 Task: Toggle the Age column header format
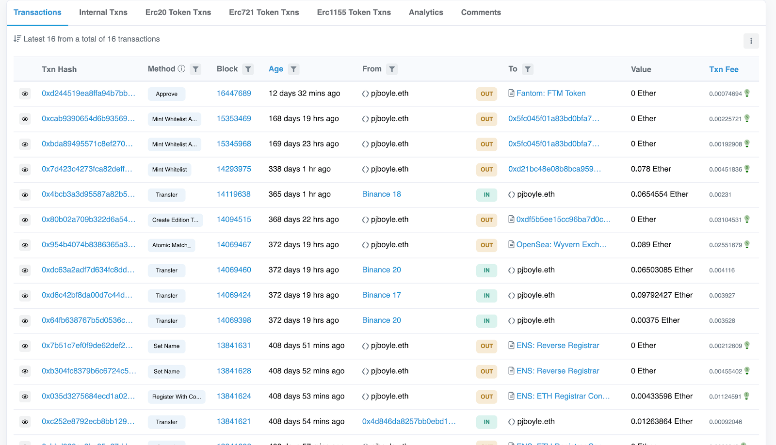276,69
